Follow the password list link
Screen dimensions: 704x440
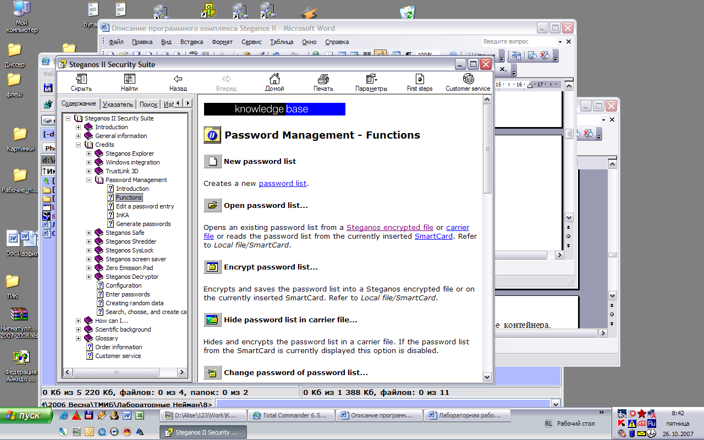click(283, 183)
